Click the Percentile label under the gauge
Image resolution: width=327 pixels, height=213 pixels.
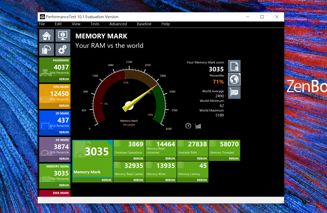[x=129, y=125]
